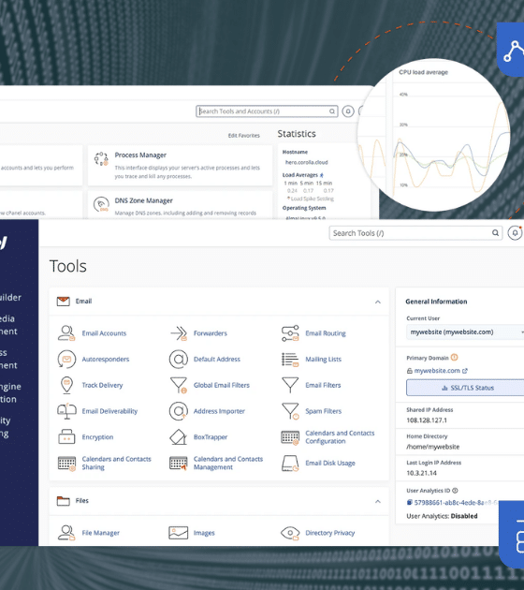524x590 pixels.
Task: Click the Search Tools input field
Action: click(x=415, y=233)
